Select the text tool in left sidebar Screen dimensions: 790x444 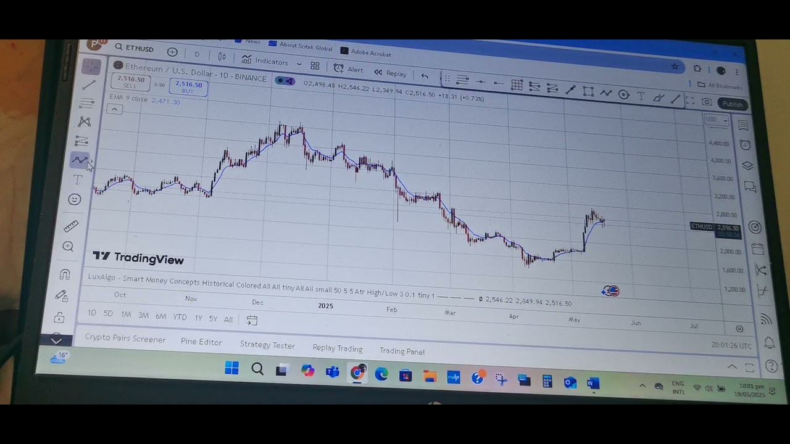(x=77, y=179)
